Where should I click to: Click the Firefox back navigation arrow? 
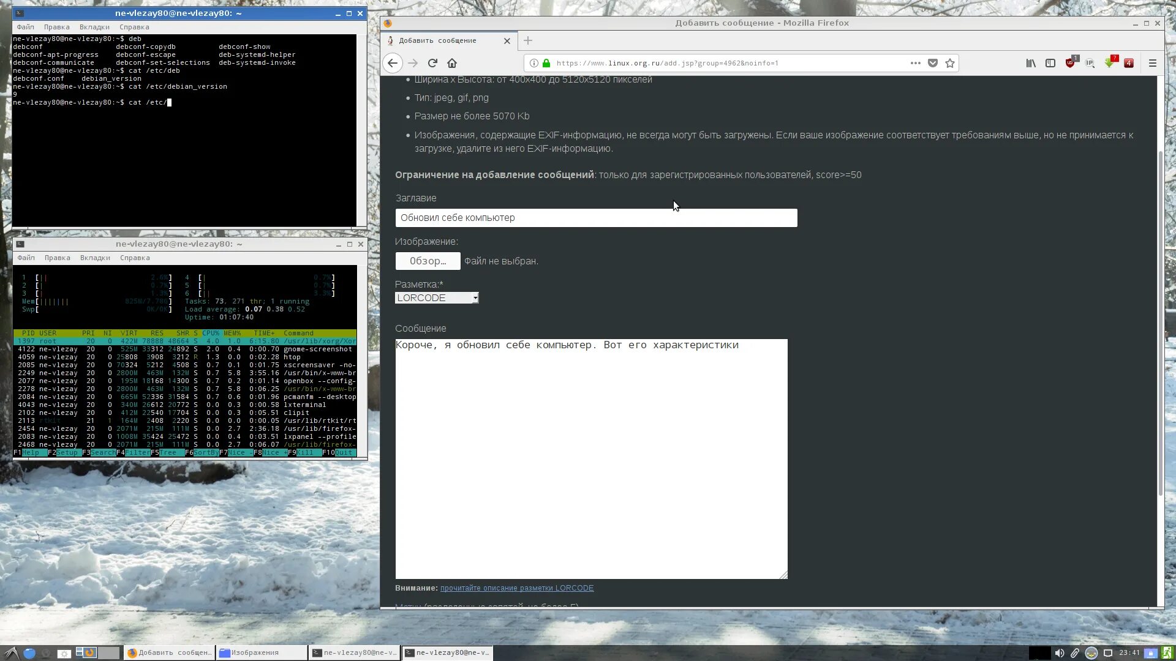point(393,63)
